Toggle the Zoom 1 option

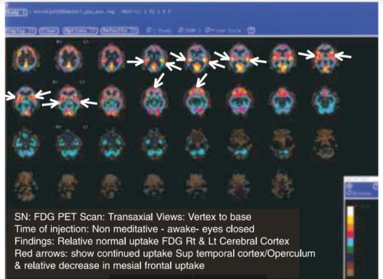point(190,30)
